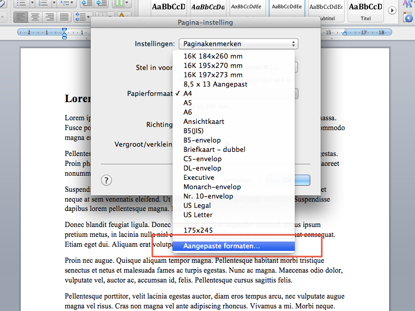Open the columns dropdown arrow

click(127, 3)
